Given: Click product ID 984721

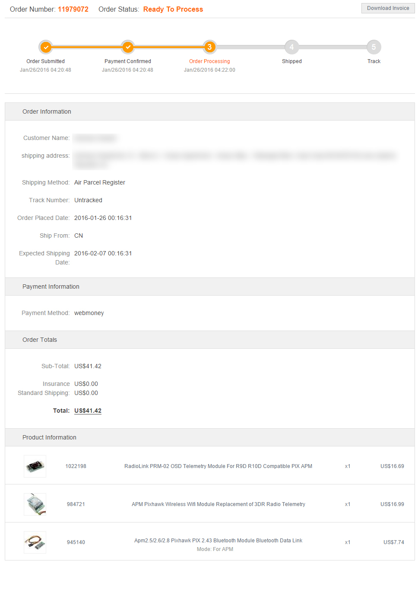Looking at the screenshot, I should tap(76, 504).
